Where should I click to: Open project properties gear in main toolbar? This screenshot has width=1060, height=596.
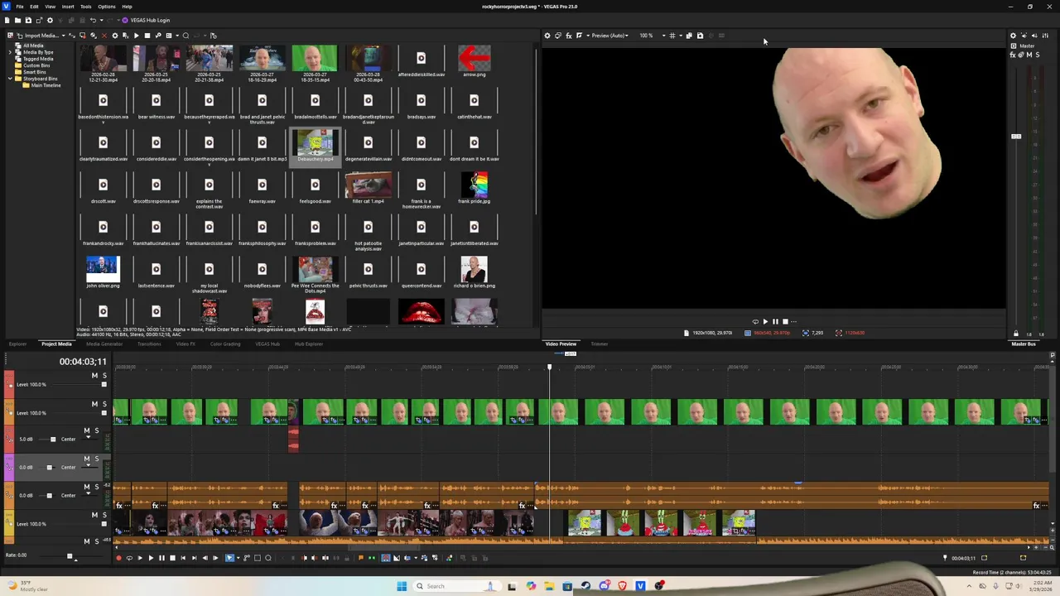50,20
